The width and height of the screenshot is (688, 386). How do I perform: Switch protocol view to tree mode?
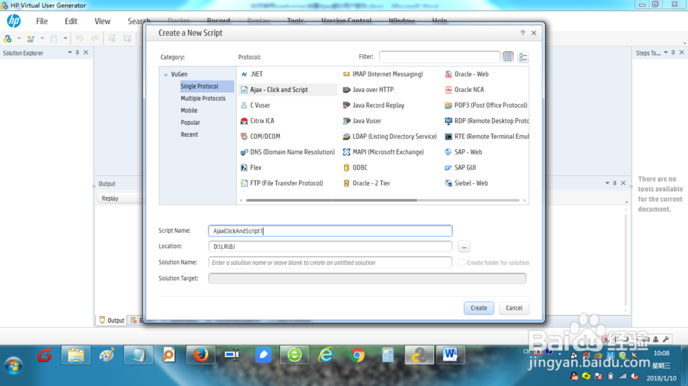[523, 57]
